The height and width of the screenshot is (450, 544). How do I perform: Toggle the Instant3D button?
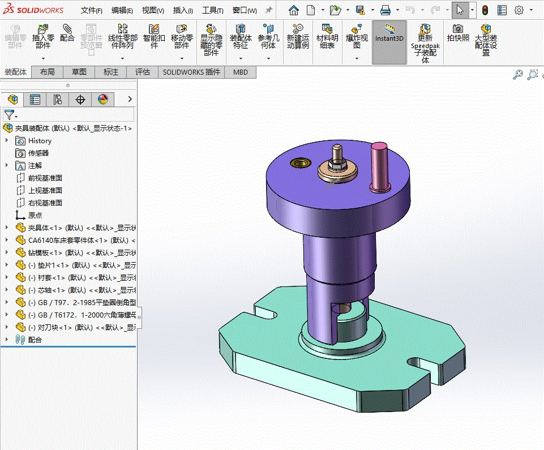[x=389, y=42]
